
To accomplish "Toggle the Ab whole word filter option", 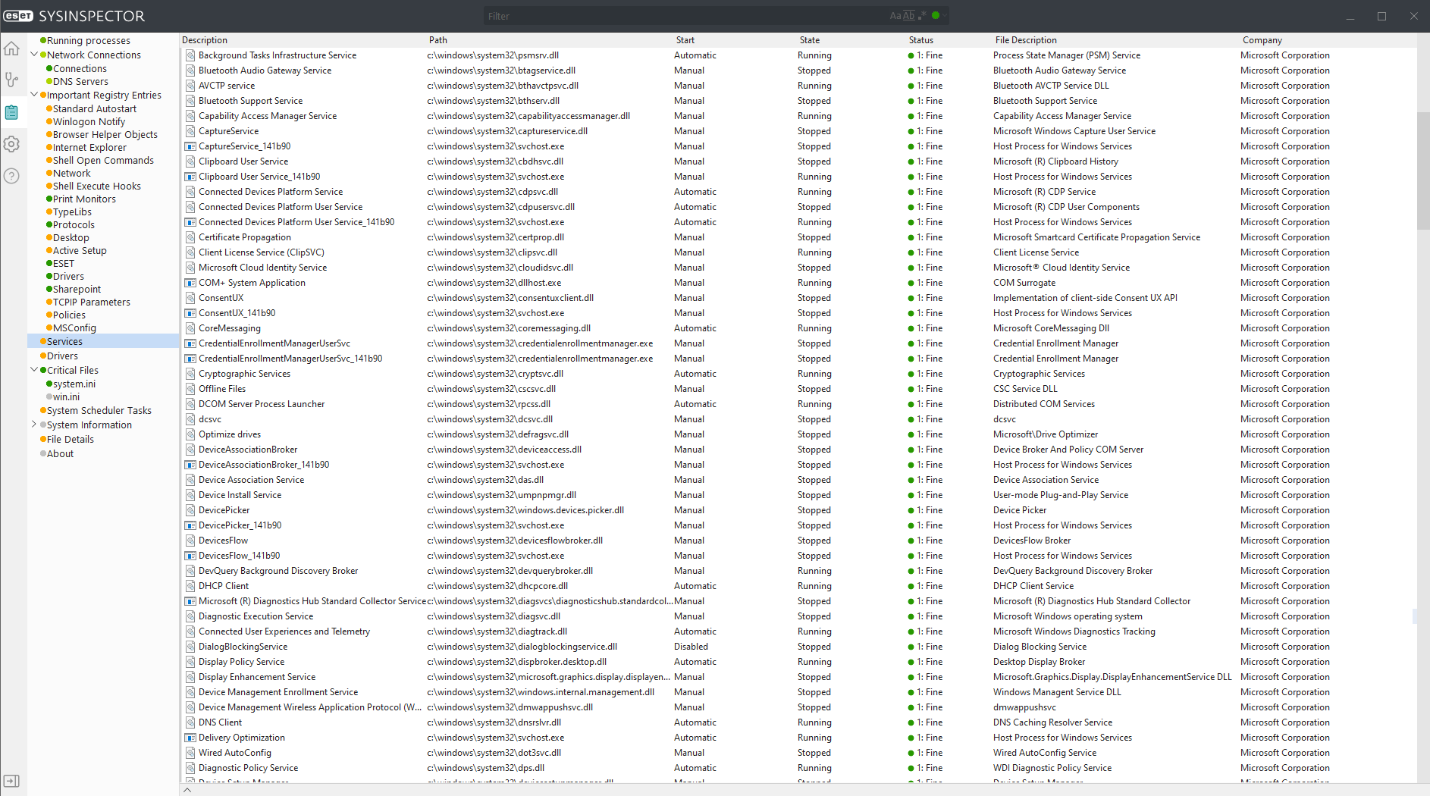I will [908, 16].
